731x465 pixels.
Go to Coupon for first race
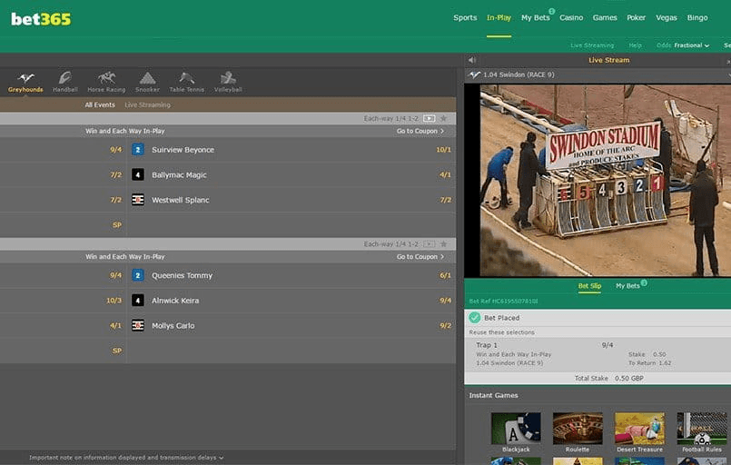pyautogui.click(x=420, y=131)
